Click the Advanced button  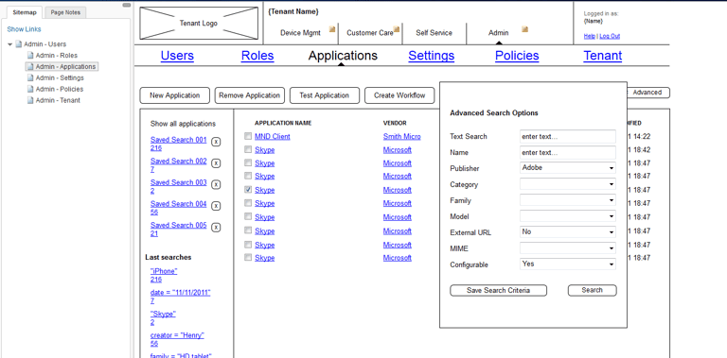647,93
